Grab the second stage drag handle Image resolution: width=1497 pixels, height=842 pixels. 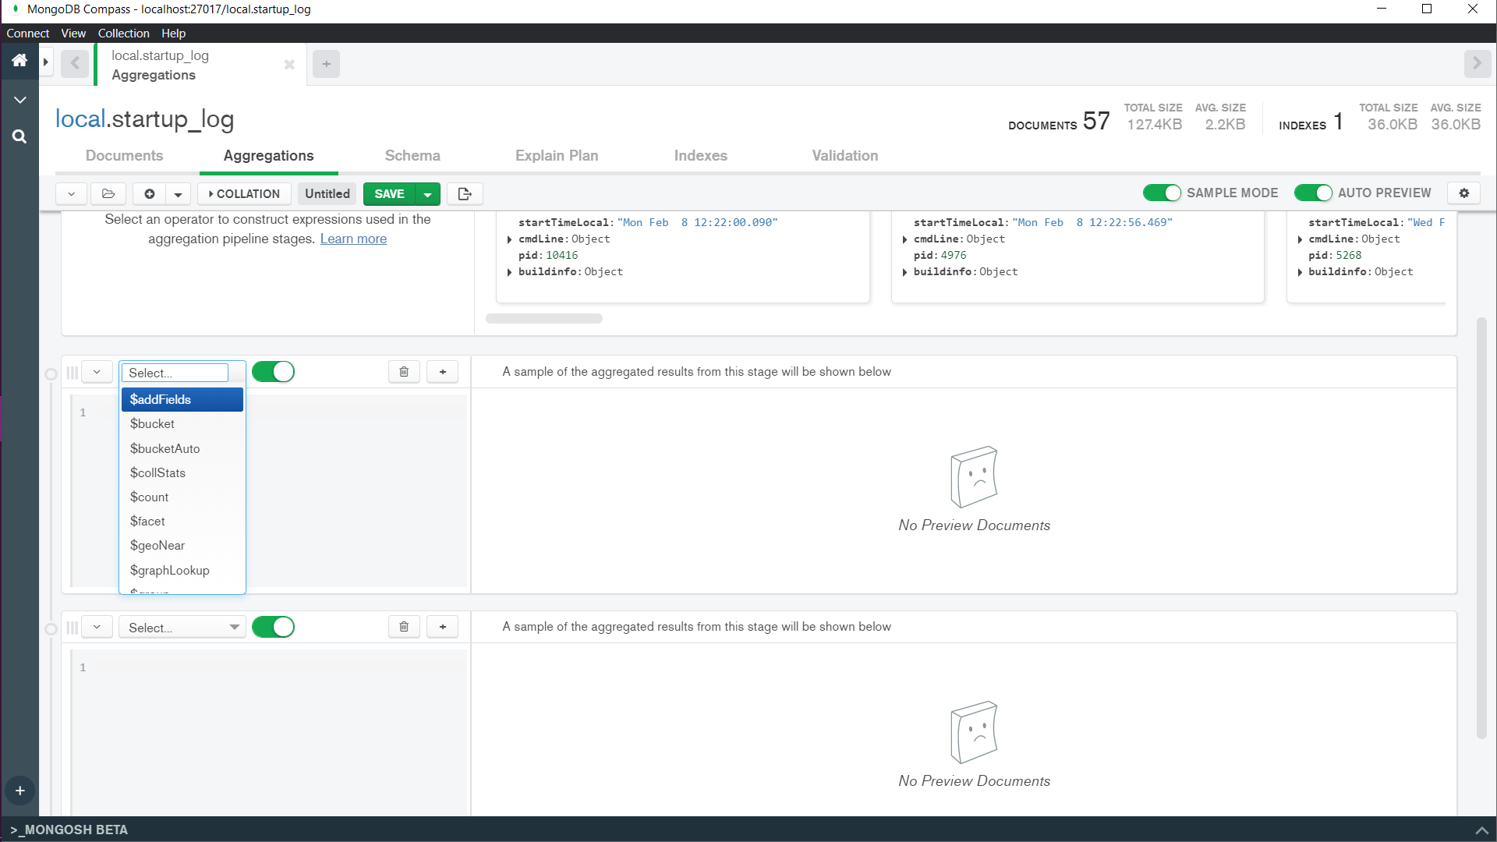[72, 628]
